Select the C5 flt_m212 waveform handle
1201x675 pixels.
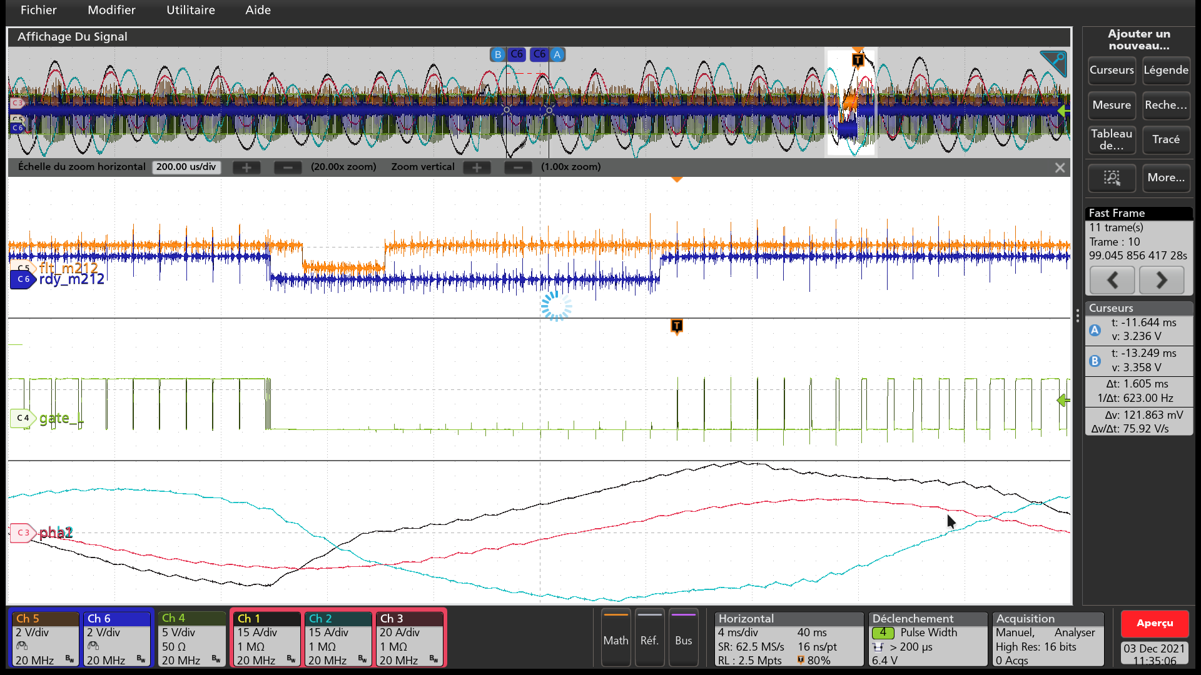coord(23,267)
